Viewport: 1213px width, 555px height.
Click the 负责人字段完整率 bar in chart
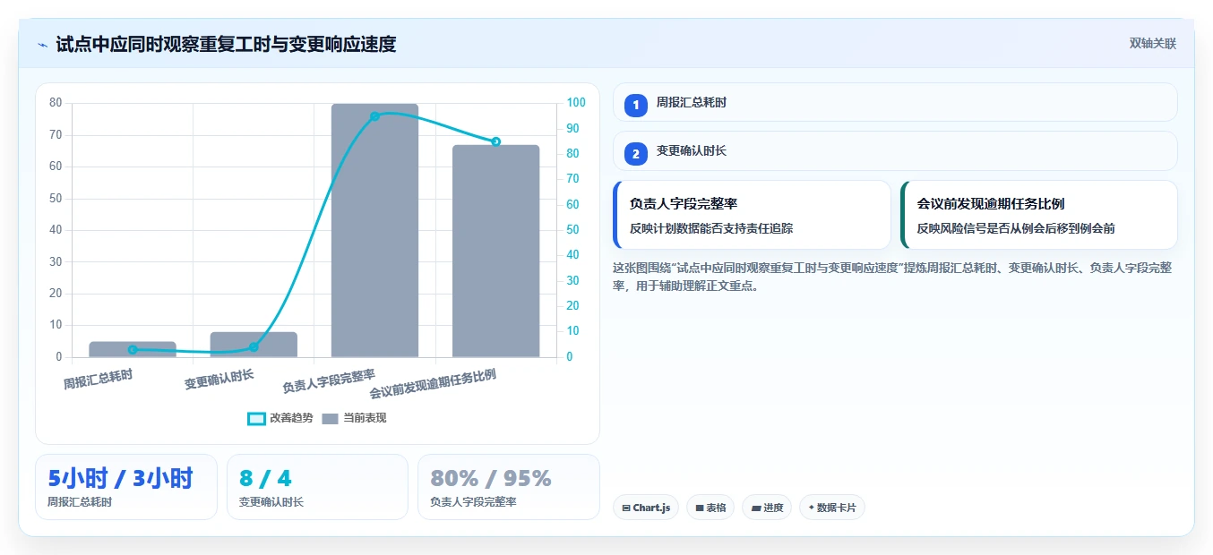[374, 231]
